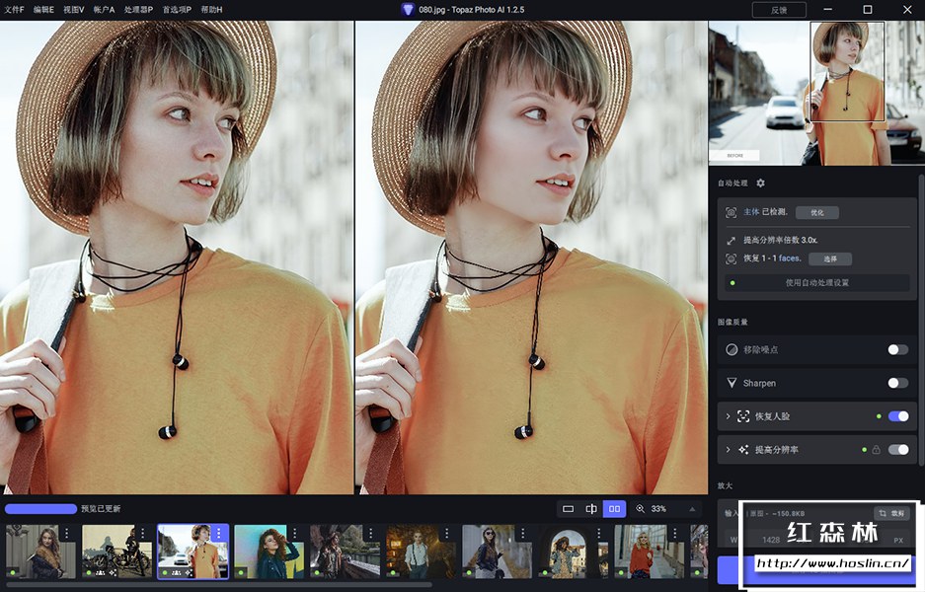
Task: Click the 选择 button next to faces
Action: (829, 259)
